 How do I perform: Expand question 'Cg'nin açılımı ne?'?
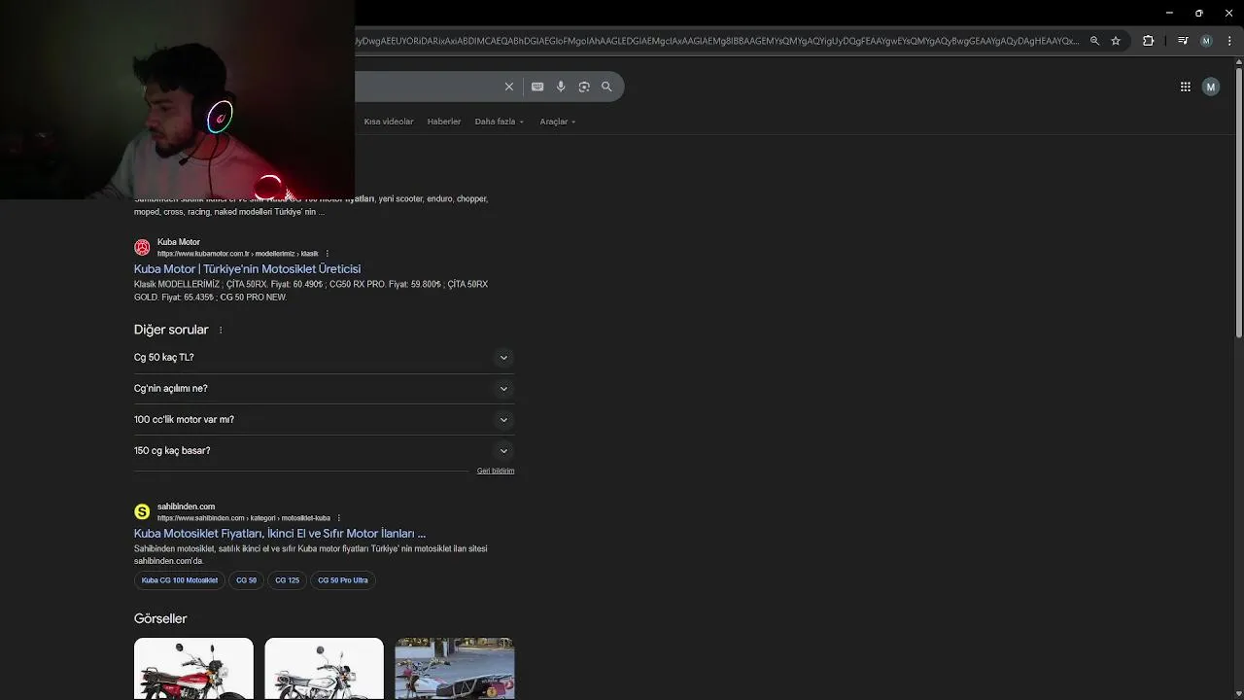(x=324, y=389)
